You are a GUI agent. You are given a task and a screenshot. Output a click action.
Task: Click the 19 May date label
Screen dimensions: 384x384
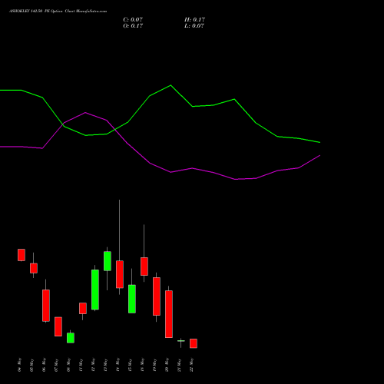(155, 365)
